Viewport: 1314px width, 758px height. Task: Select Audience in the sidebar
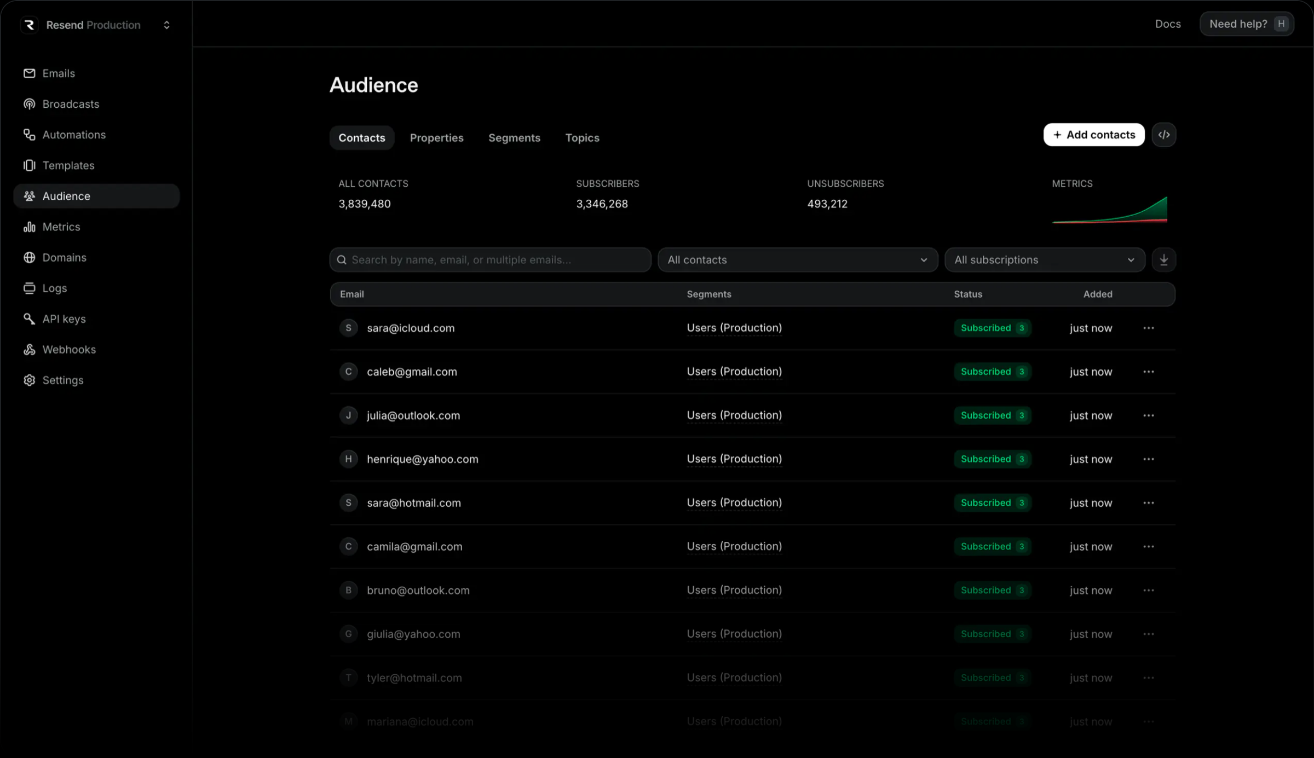[x=96, y=196]
